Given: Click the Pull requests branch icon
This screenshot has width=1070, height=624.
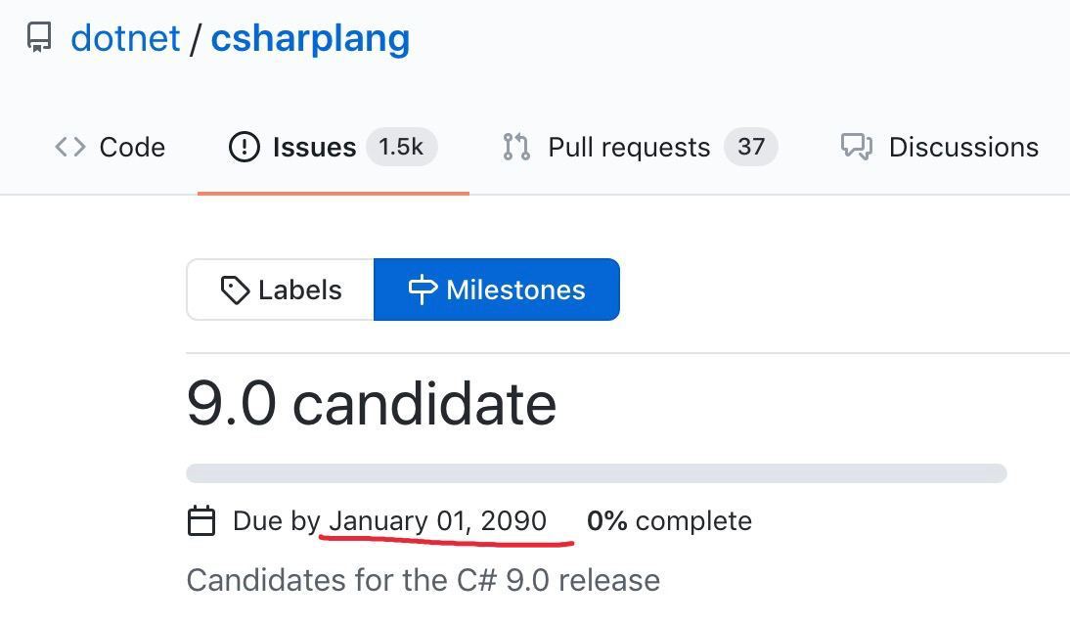Looking at the screenshot, I should click(x=516, y=147).
